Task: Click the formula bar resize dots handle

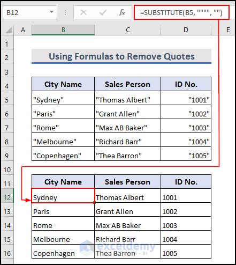Action: click(x=65, y=12)
